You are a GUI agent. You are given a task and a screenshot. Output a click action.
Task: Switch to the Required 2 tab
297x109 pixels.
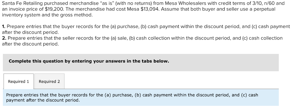(49, 81)
